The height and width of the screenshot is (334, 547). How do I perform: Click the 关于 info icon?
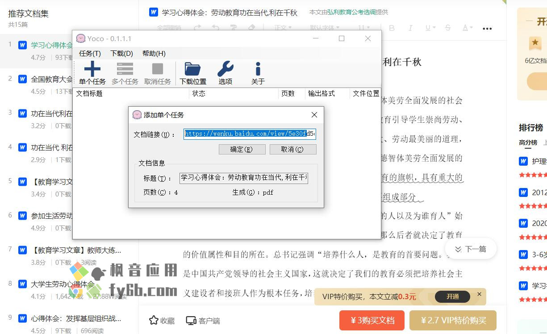(258, 69)
